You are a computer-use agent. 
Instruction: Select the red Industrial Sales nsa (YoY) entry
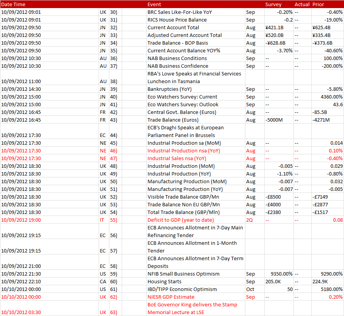(176, 158)
